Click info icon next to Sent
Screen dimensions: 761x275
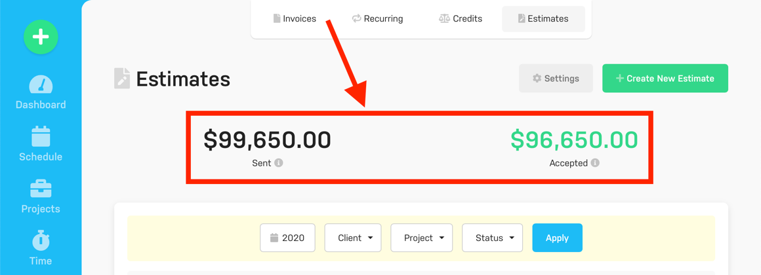[x=279, y=163]
